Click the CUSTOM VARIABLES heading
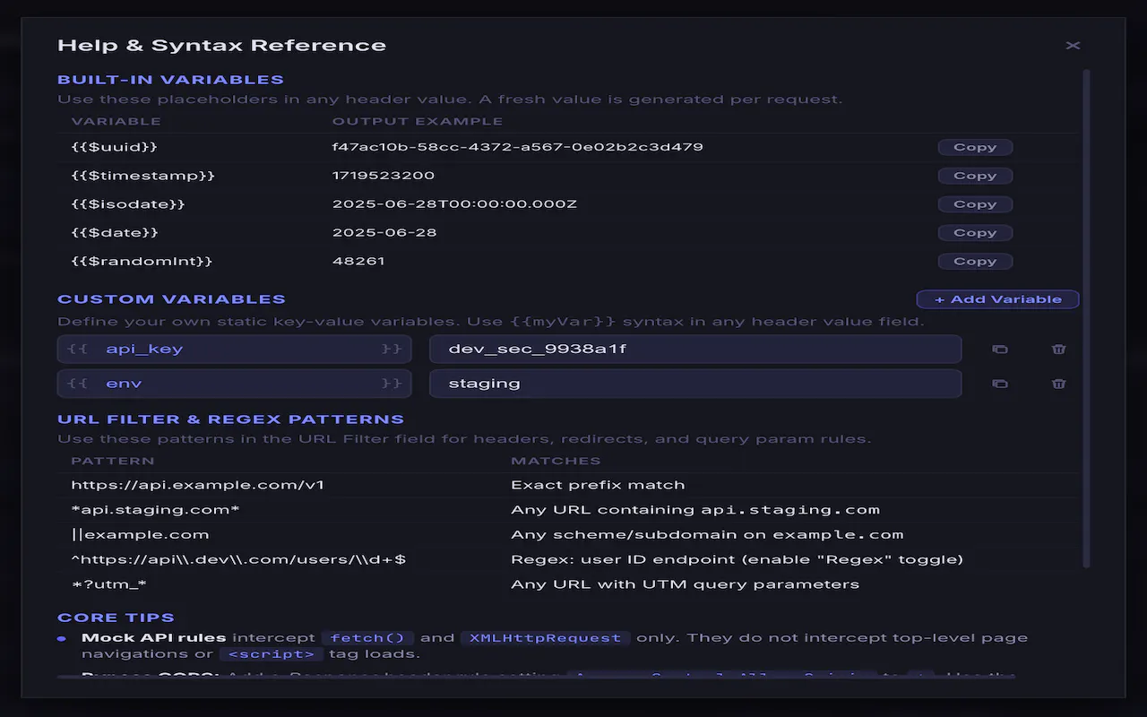 coord(171,299)
